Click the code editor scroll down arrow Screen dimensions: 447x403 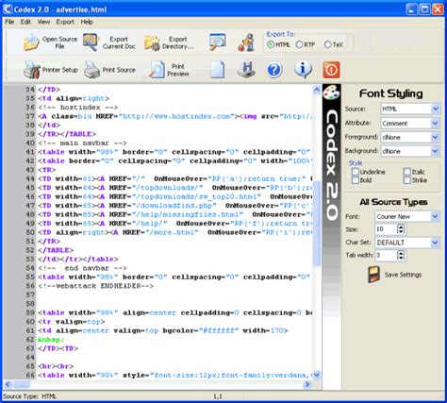[317, 375]
